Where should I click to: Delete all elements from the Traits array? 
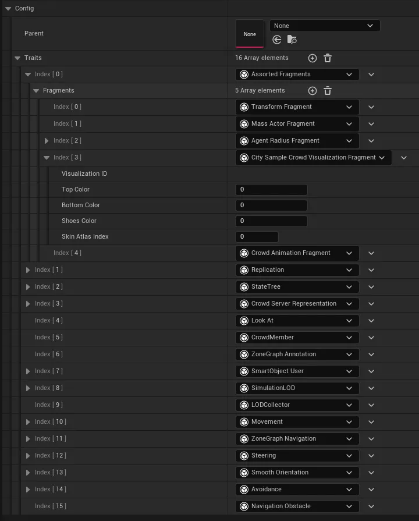pyautogui.click(x=327, y=58)
